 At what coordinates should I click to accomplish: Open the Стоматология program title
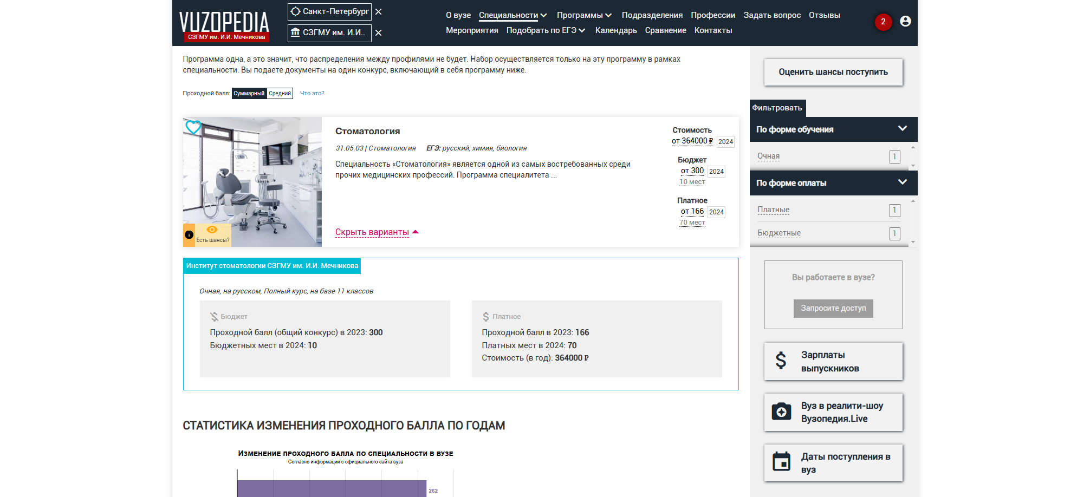tap(367, 132)
